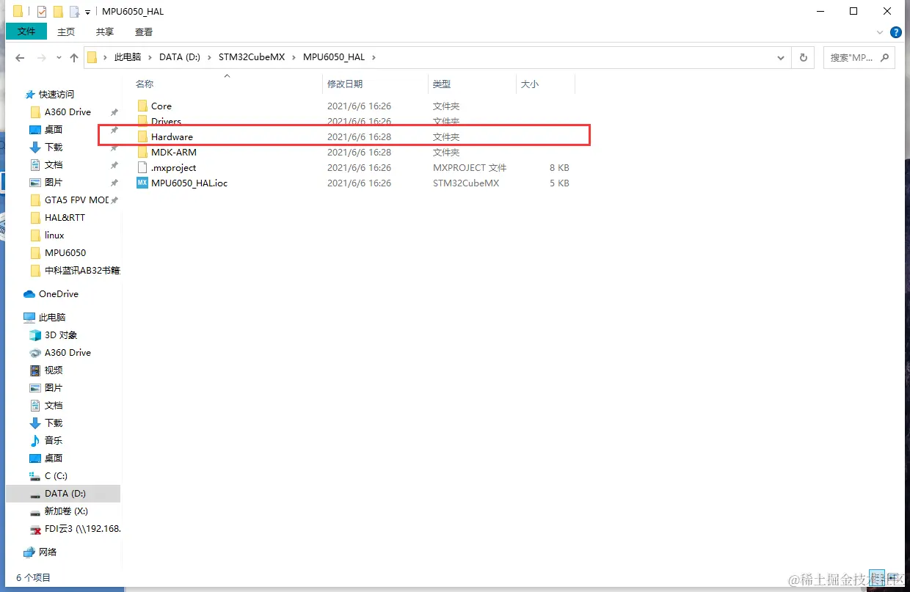
Task: Click 此电脑 in the address breadcrumb
Action: [128, 57]
